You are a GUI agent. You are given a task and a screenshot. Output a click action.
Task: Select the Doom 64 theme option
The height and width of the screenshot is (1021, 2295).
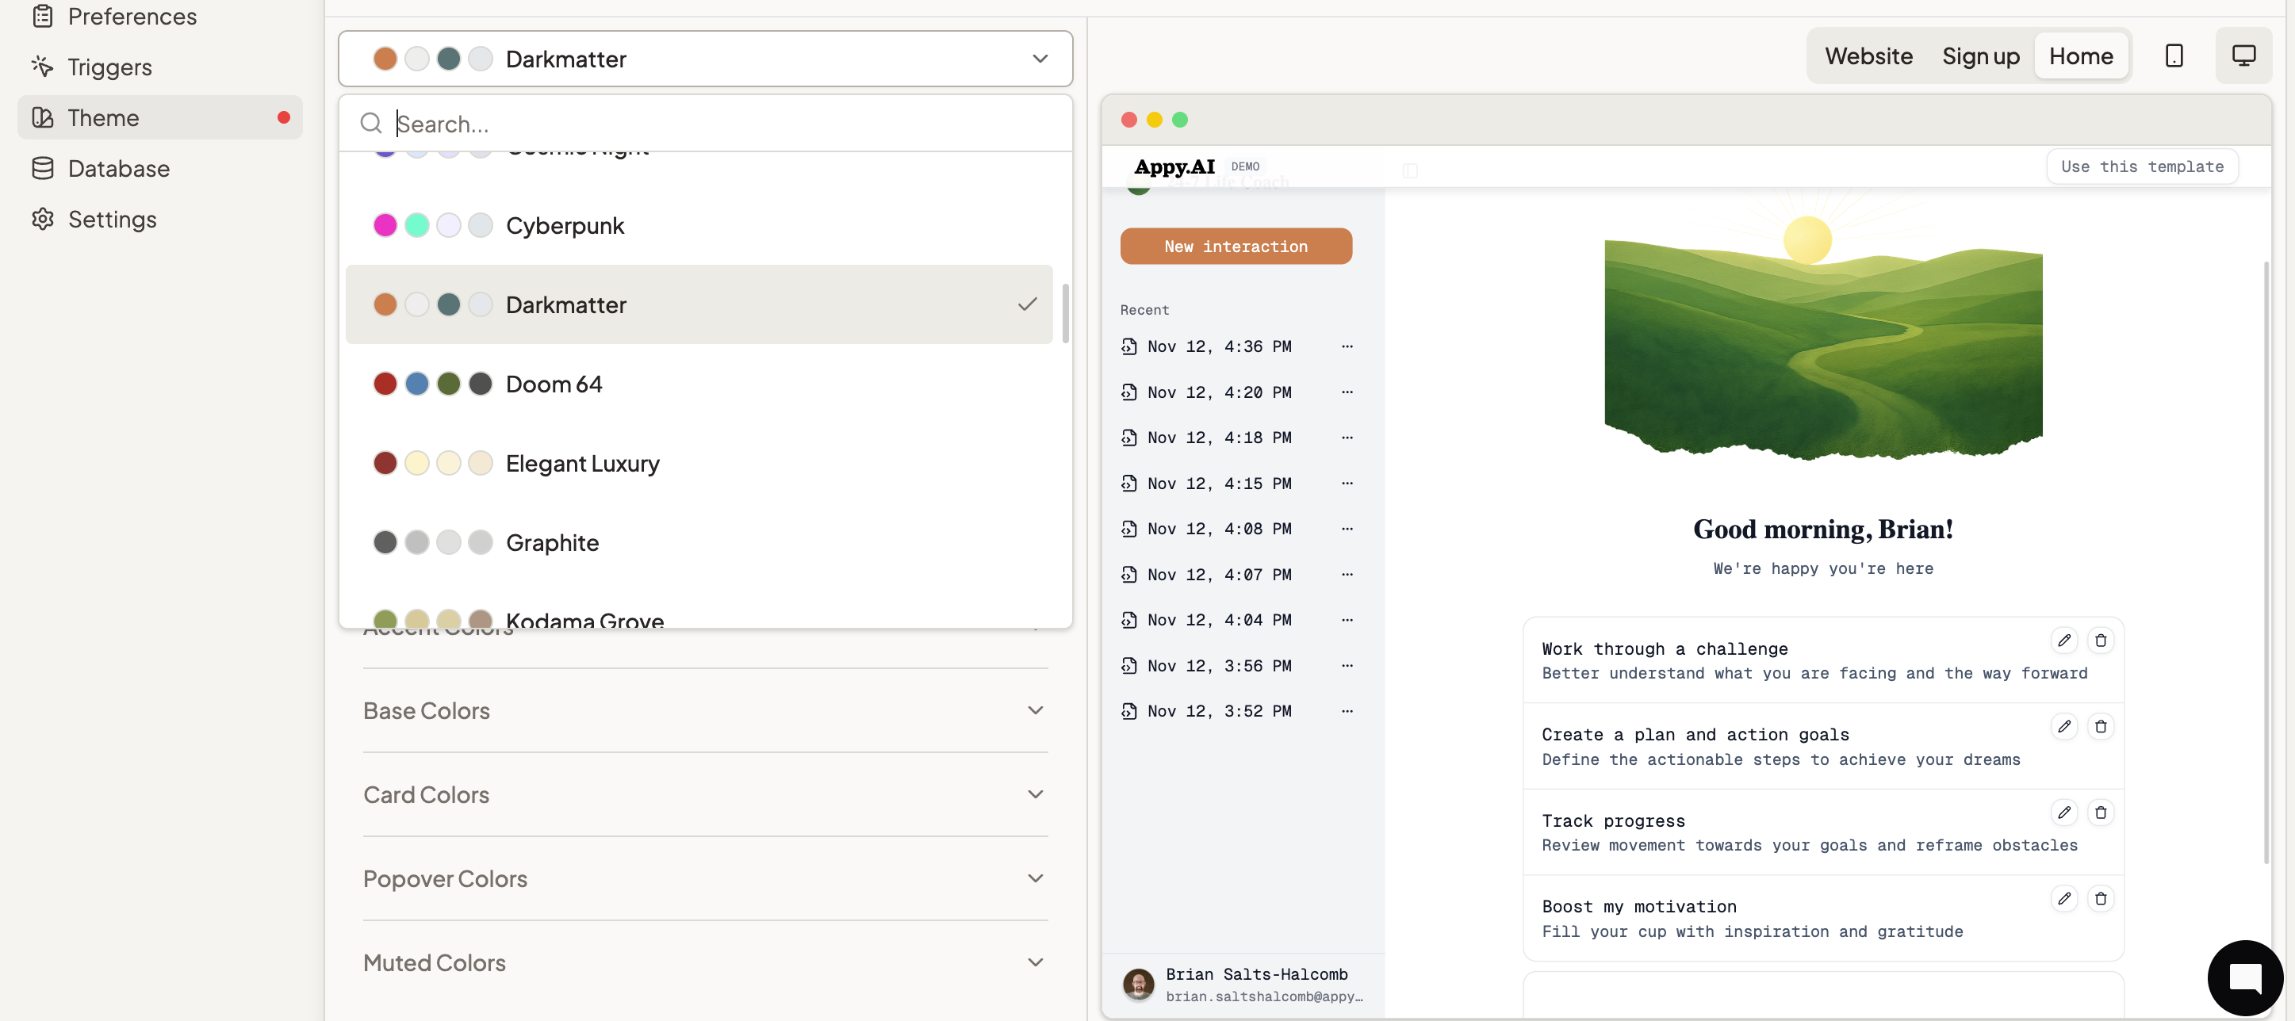[x=554, y=384]
